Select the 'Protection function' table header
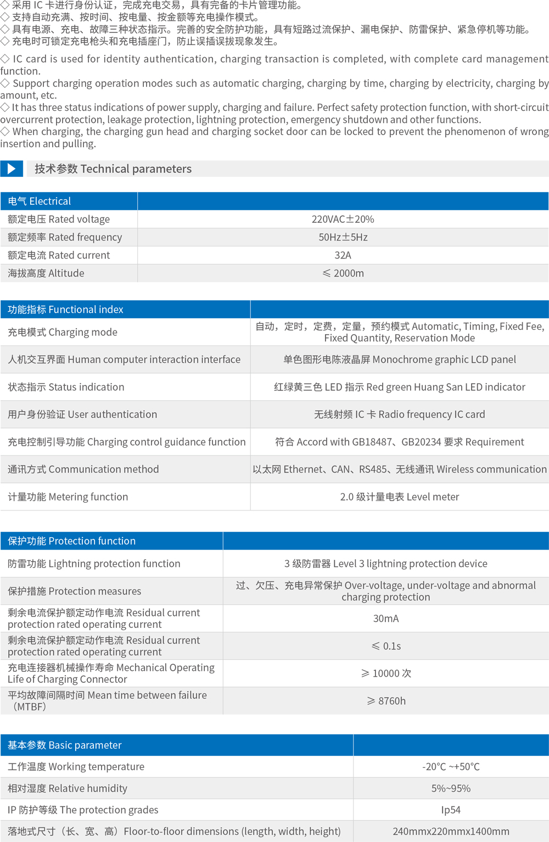 pos(71,541)
